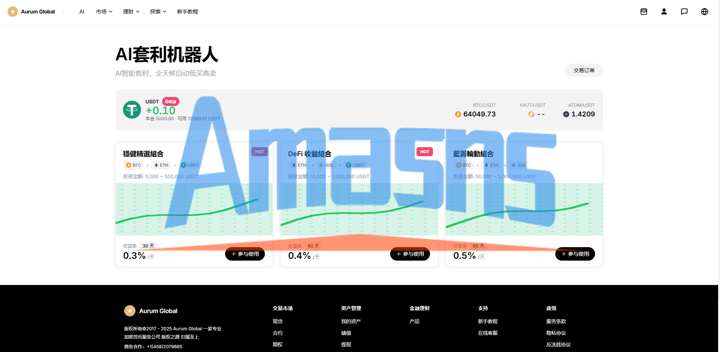Open 隐私协议 footer link
Screen dimensions: 720x352
point(556,333)
